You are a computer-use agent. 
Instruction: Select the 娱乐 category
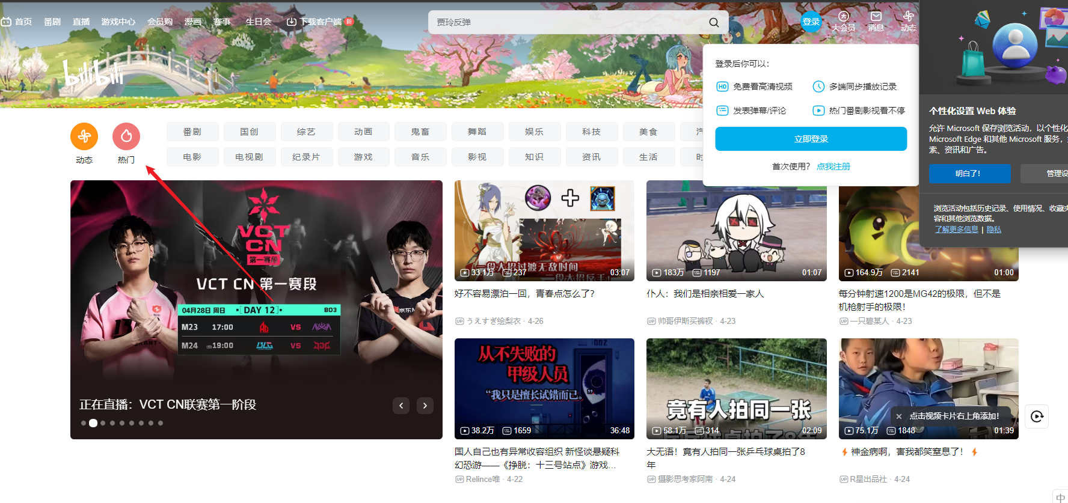535,132
